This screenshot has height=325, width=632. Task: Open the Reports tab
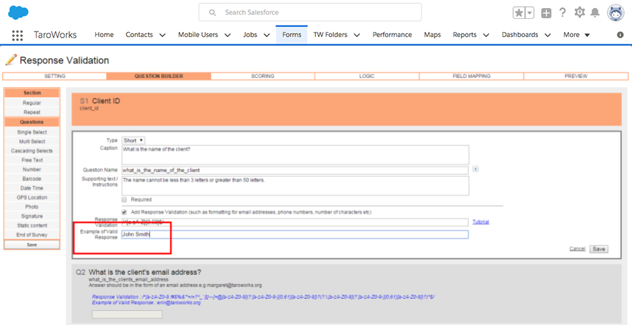click(x=464, y=35)
